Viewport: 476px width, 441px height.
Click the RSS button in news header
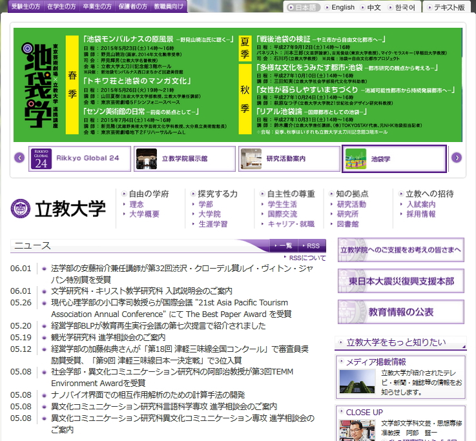[312, 245]
